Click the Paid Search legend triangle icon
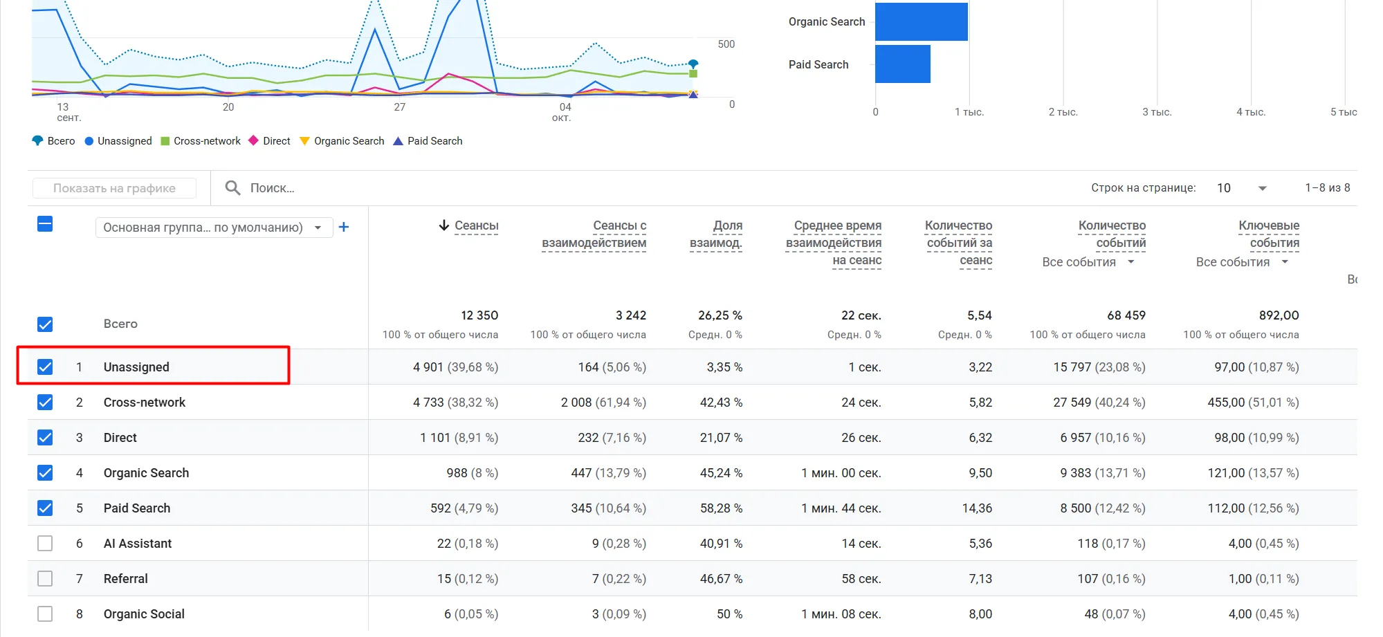The height and width of the screenshot is (637, 1383). click(398, 141)
